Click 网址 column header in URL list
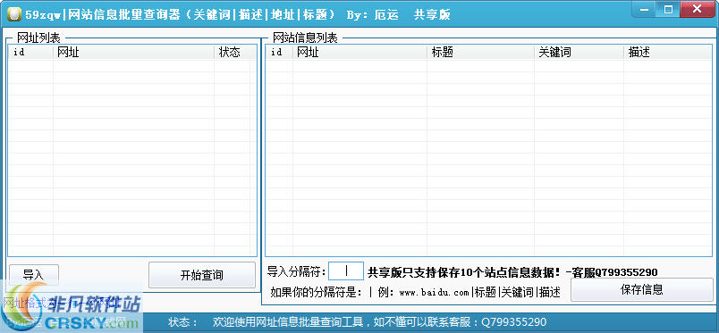Image resolution: width=719 pixels, height=333 pixels. click(133, 52)
